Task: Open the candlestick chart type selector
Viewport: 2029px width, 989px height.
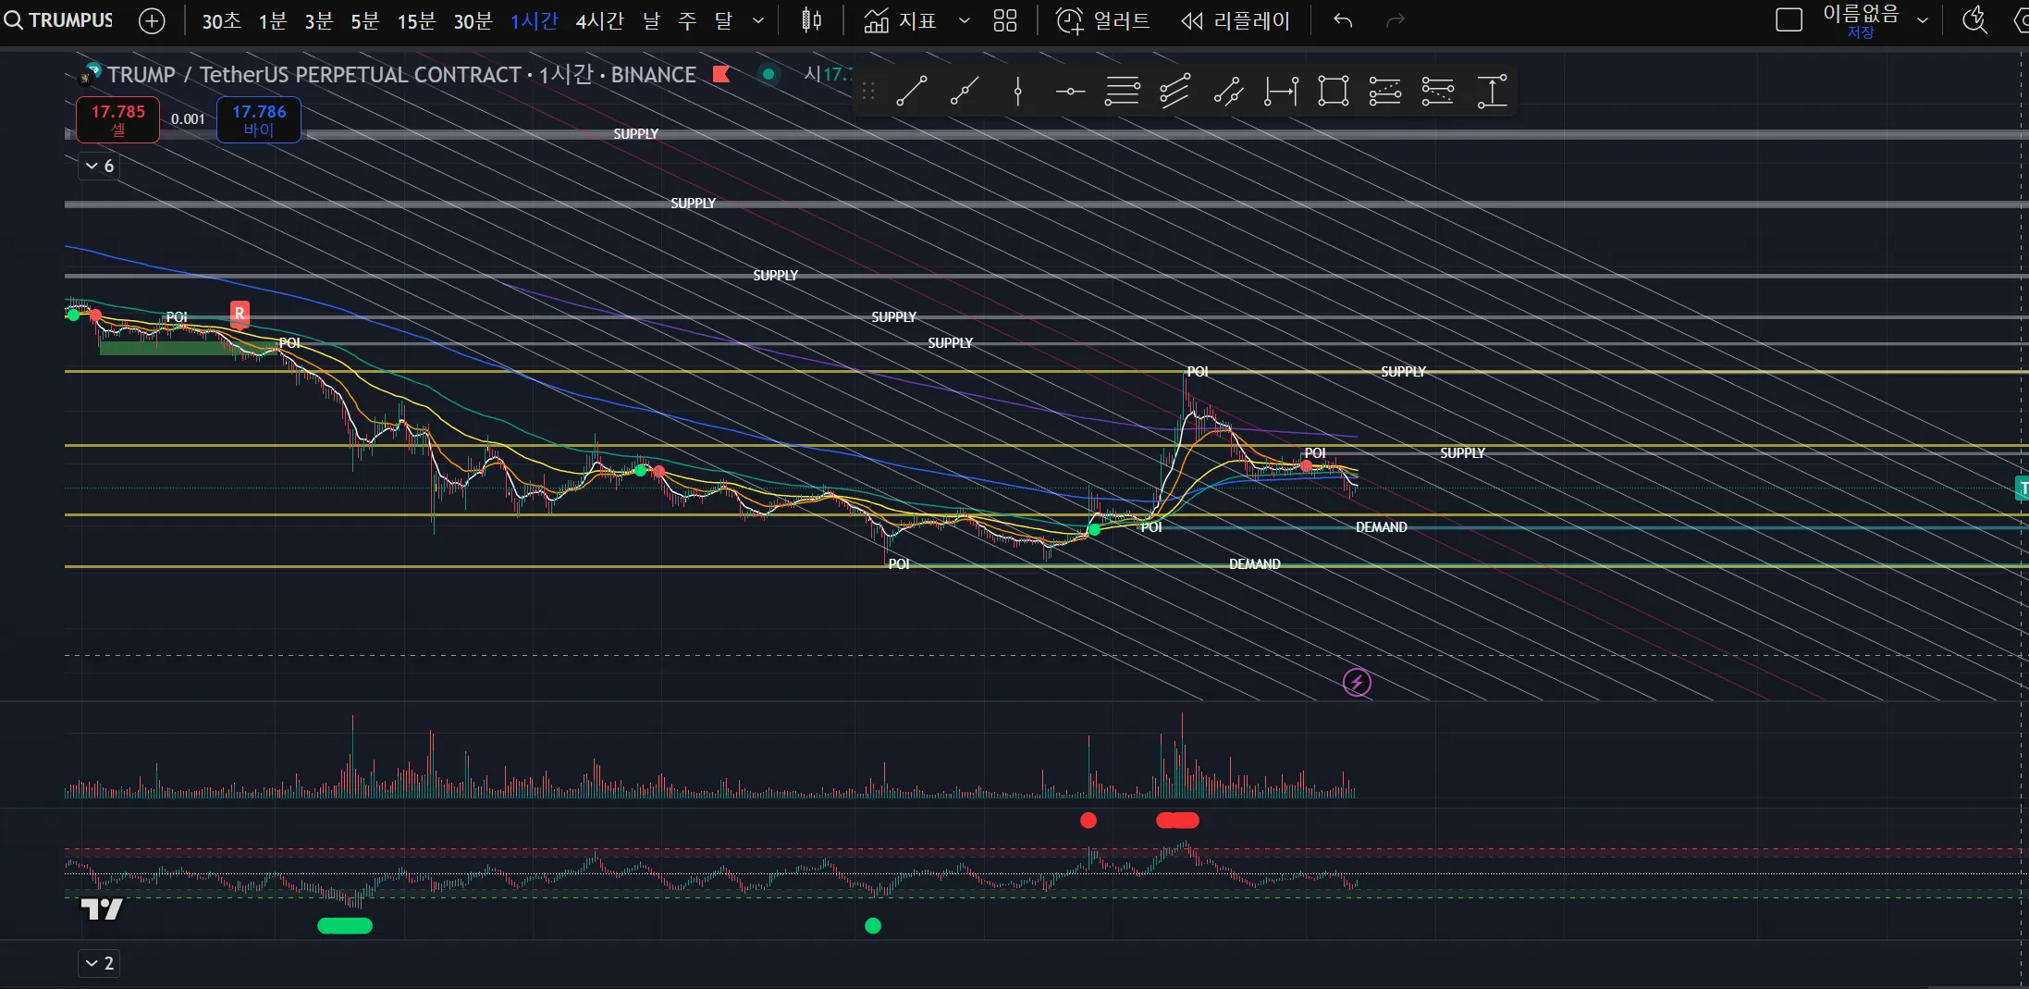Action: 811,20
